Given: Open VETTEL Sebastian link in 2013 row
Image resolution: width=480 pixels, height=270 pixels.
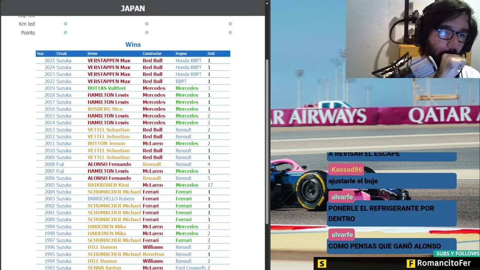Looking at the screenshot, I should [108, 130].
